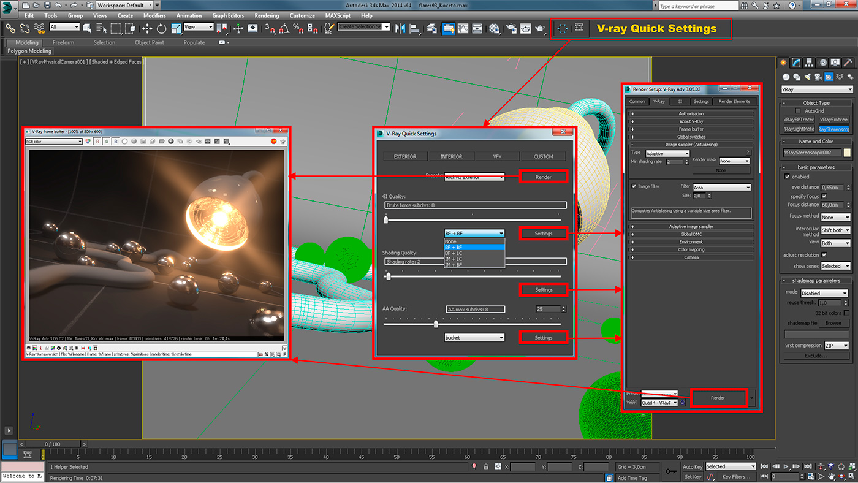Toggle the AutoGrid checkbox
Viewport: 858px width, 483px height.
(798, 111)
